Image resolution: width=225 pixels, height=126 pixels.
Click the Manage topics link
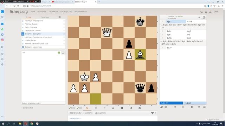click(75, 118)
